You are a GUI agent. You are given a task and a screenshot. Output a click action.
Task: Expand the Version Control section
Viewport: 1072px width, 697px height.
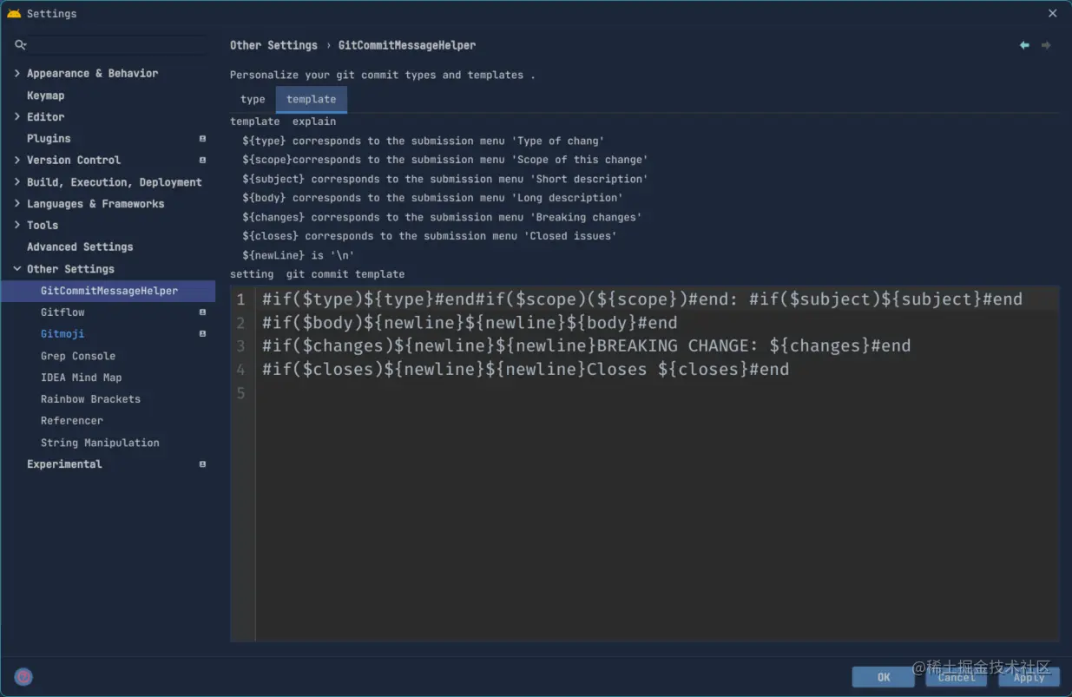[17, 160]
